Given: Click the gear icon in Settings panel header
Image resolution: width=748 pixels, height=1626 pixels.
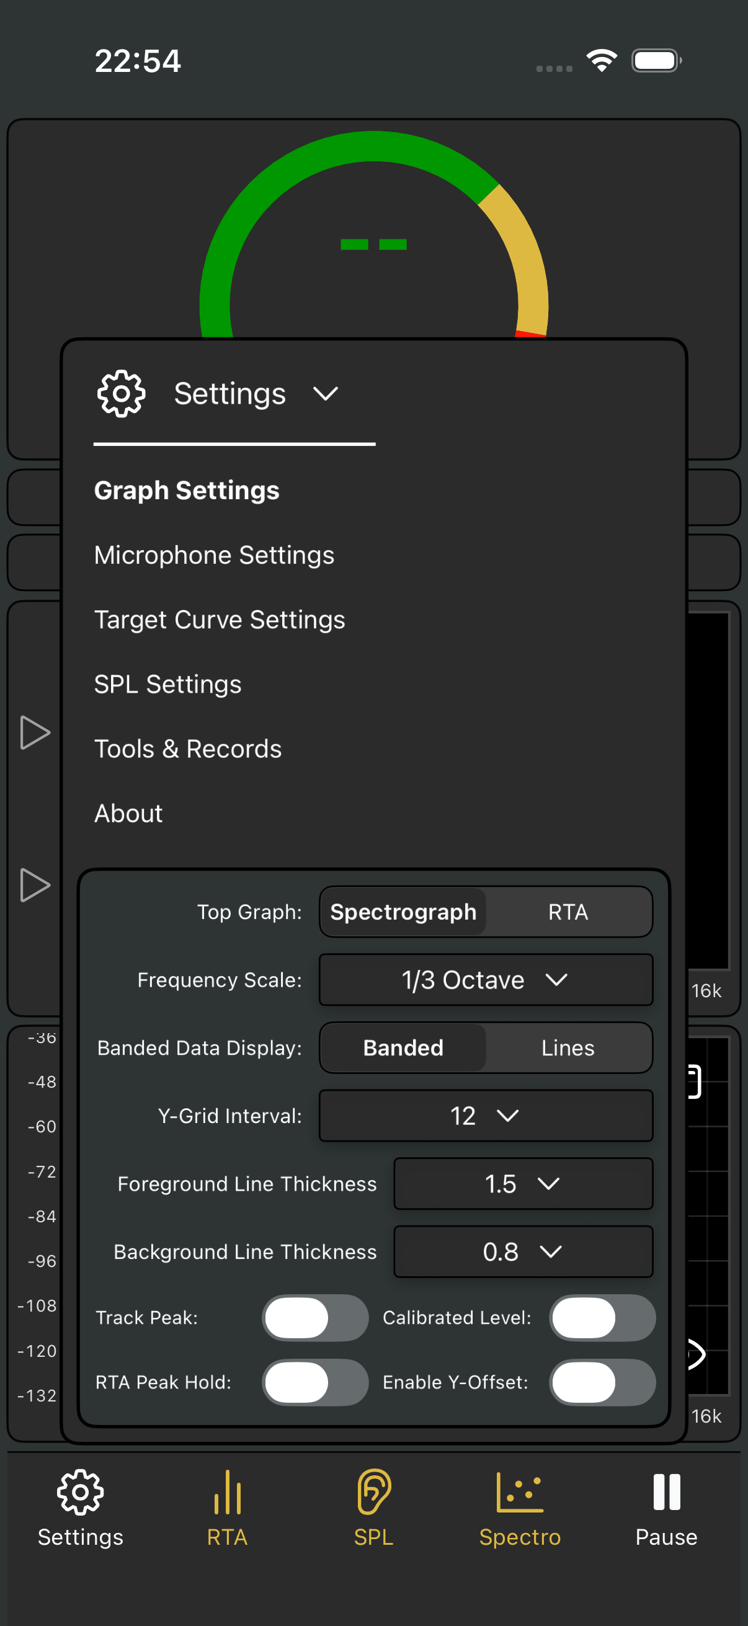Looking at the screenshot, I should tap(121, 393).
